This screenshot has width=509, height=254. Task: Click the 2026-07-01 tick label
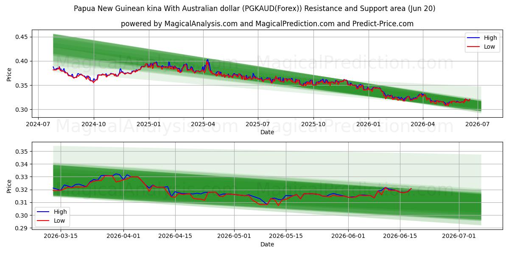point(459,236)
